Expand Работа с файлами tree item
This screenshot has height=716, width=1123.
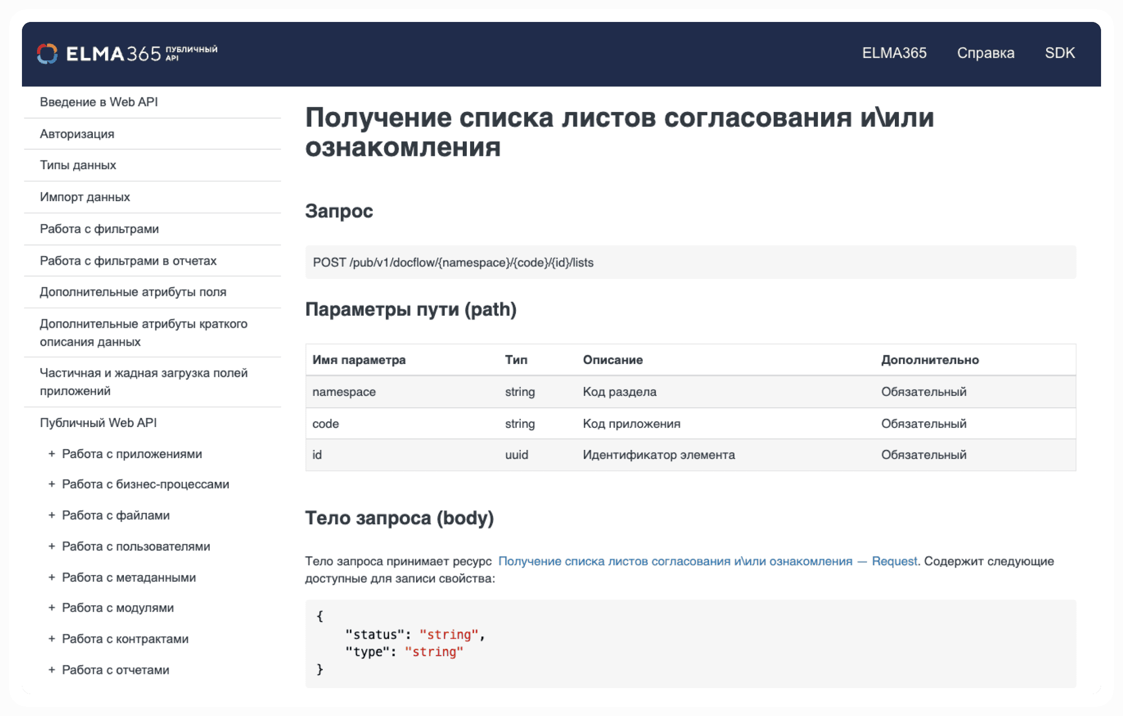[52, 515]
